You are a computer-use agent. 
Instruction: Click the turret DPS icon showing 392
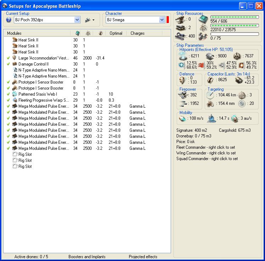183,95
